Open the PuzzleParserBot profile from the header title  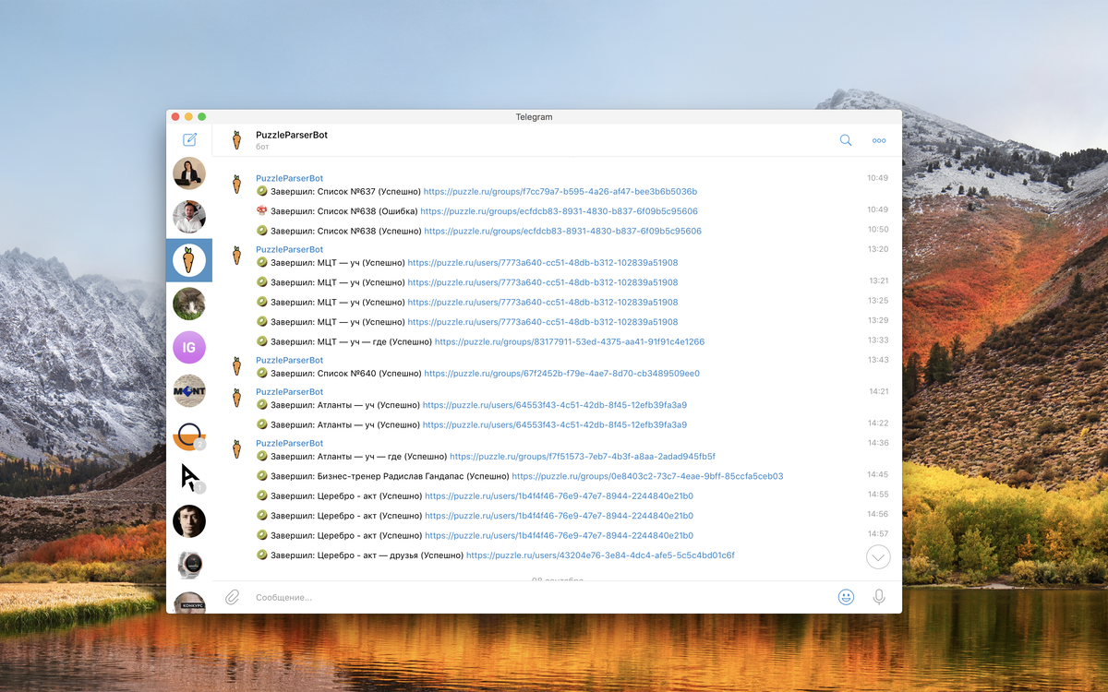click(x=292, y=135)
